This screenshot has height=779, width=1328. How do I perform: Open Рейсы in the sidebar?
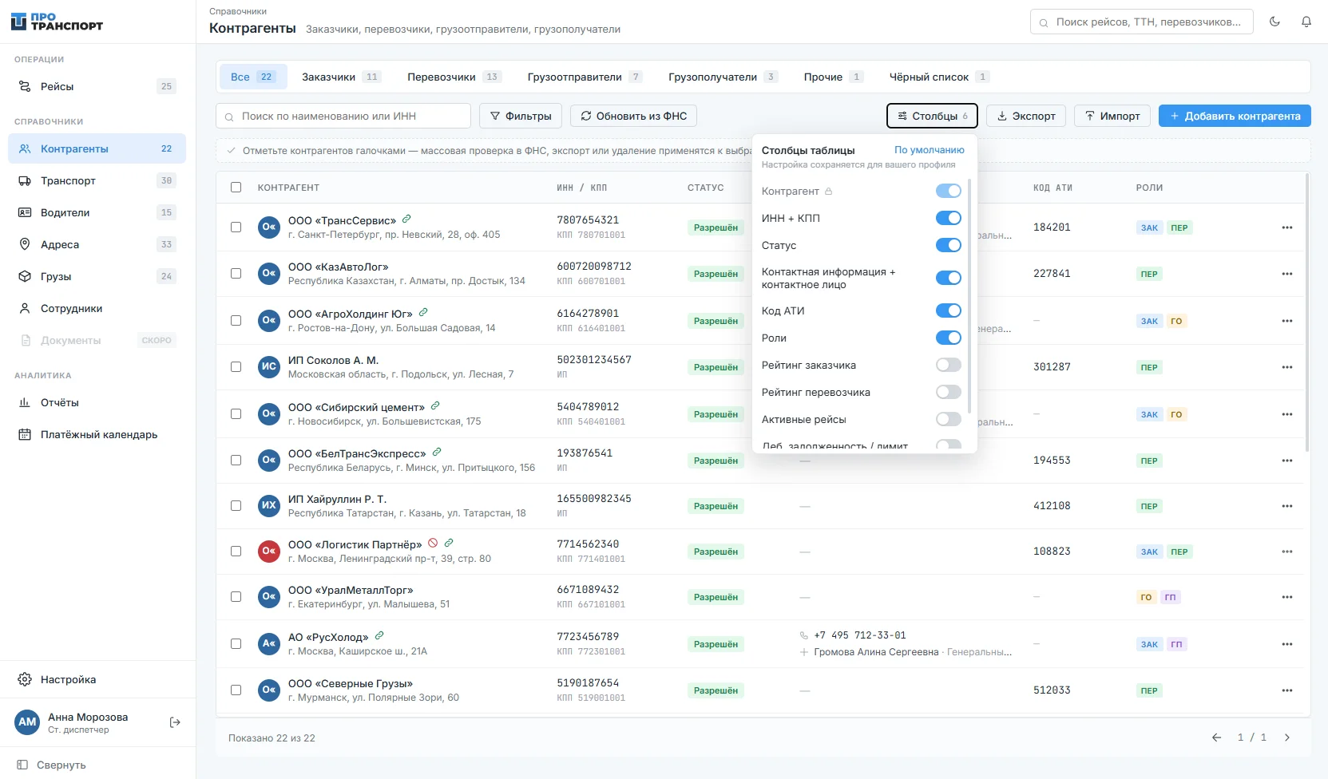point(97,86)
